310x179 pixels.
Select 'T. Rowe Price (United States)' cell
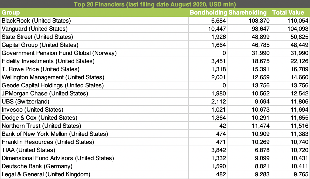[x=94, y=69]
